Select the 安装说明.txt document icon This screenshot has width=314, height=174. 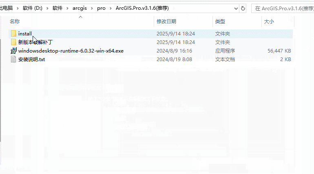13,59
